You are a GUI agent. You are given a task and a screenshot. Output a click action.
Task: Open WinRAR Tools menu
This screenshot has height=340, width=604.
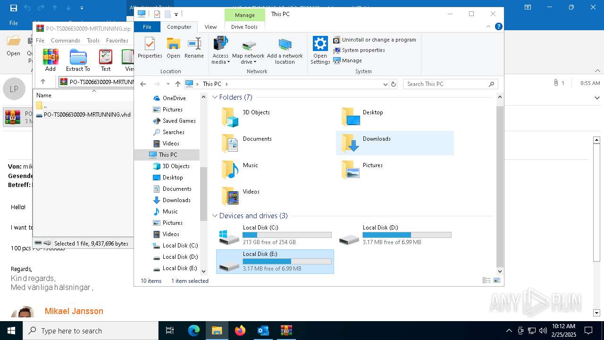[93, 41]
